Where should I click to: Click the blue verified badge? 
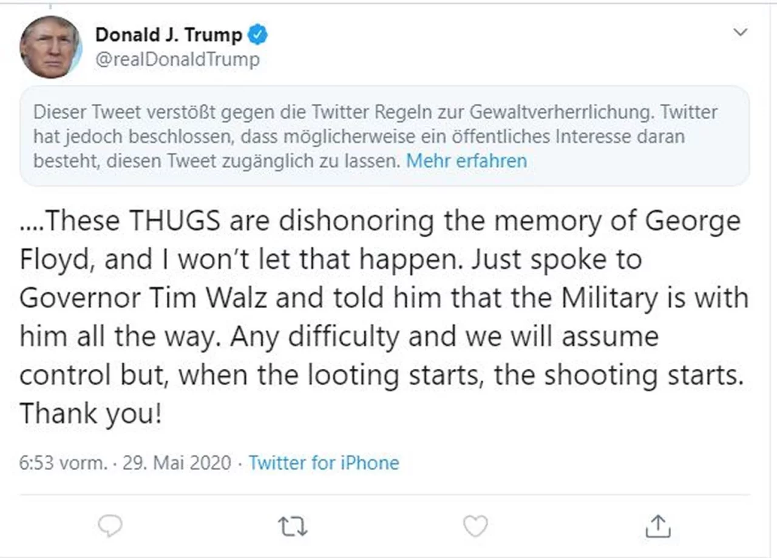[x=259, y=35]
